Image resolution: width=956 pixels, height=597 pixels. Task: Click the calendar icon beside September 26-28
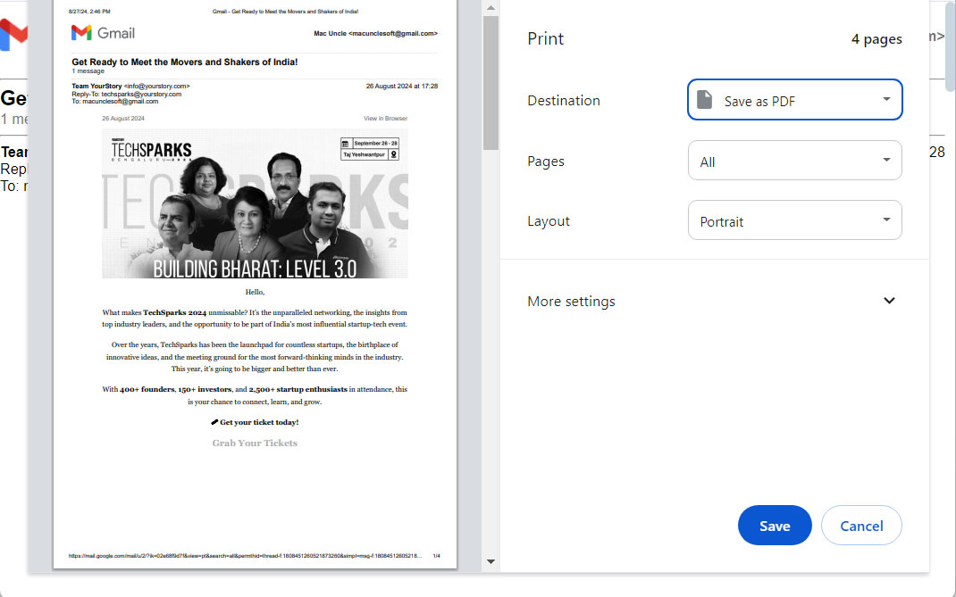click(x=344, y=143)
